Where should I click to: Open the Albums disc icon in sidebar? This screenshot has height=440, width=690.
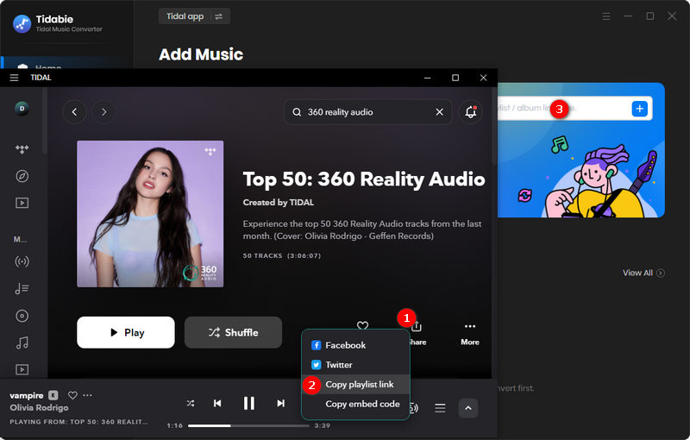coord(22,316)
